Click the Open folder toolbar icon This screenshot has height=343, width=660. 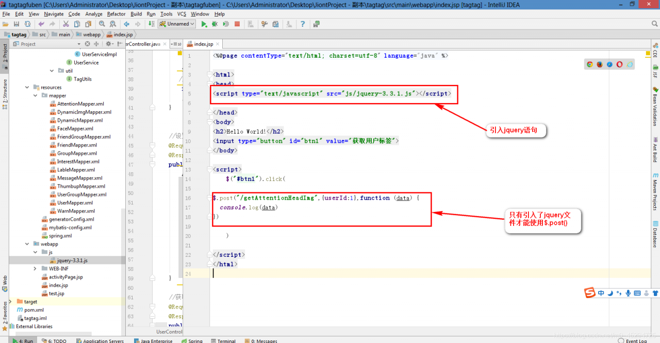(6, 24)
